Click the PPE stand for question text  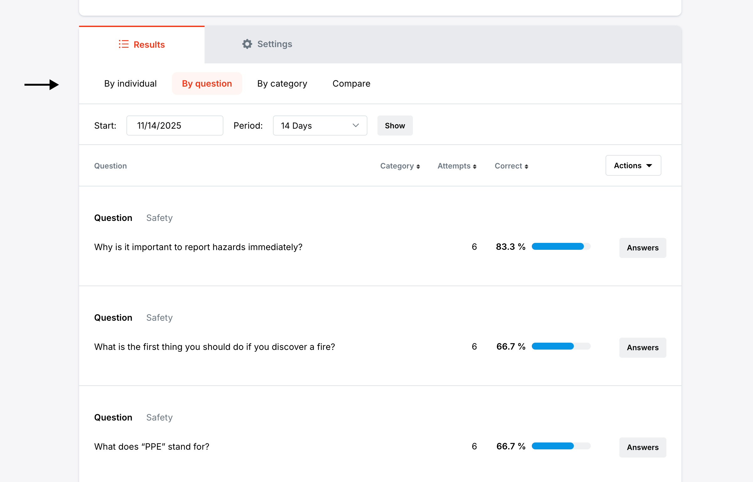(x=152, y=447)
